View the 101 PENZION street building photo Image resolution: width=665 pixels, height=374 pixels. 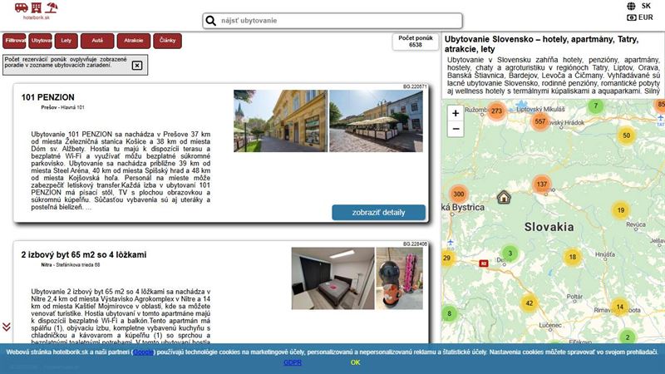click(280, 121)
